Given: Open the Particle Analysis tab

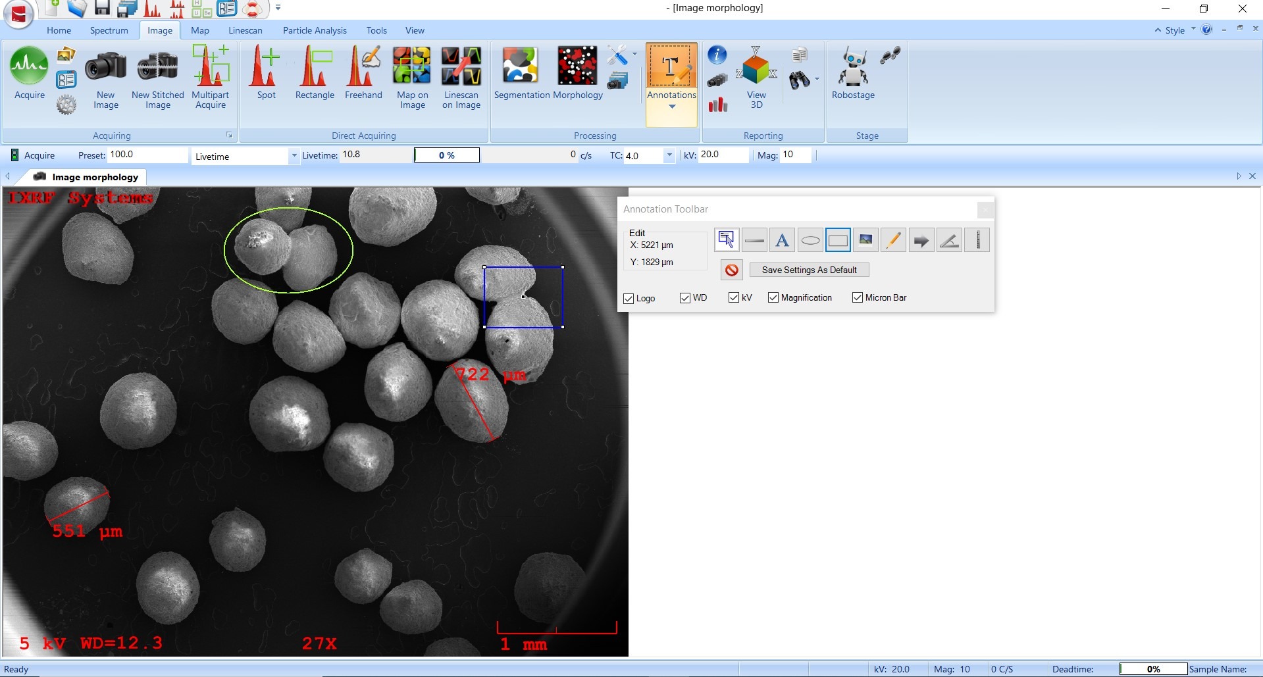Looking at the screenshot, I should click(x=315, y=30).
